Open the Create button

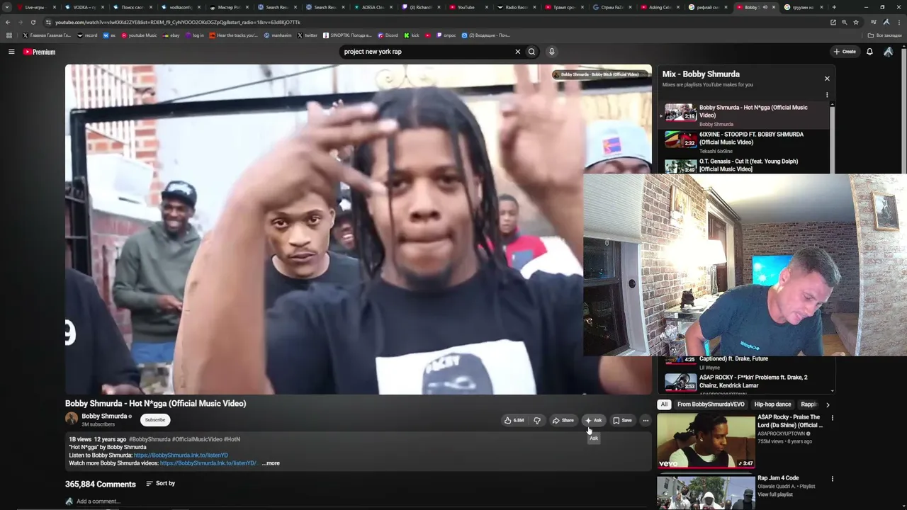(845, 52)
